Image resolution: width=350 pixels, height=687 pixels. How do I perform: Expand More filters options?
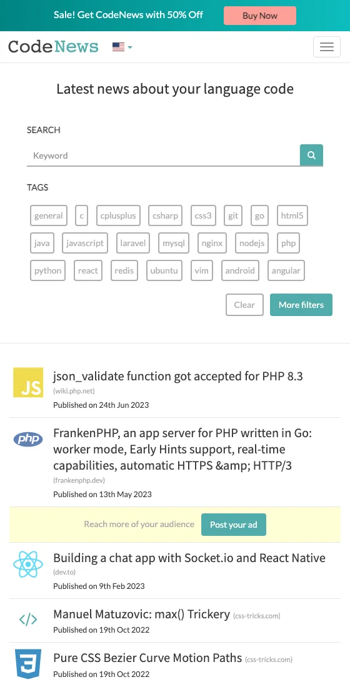pyautogui.click(x=301, y=305)
